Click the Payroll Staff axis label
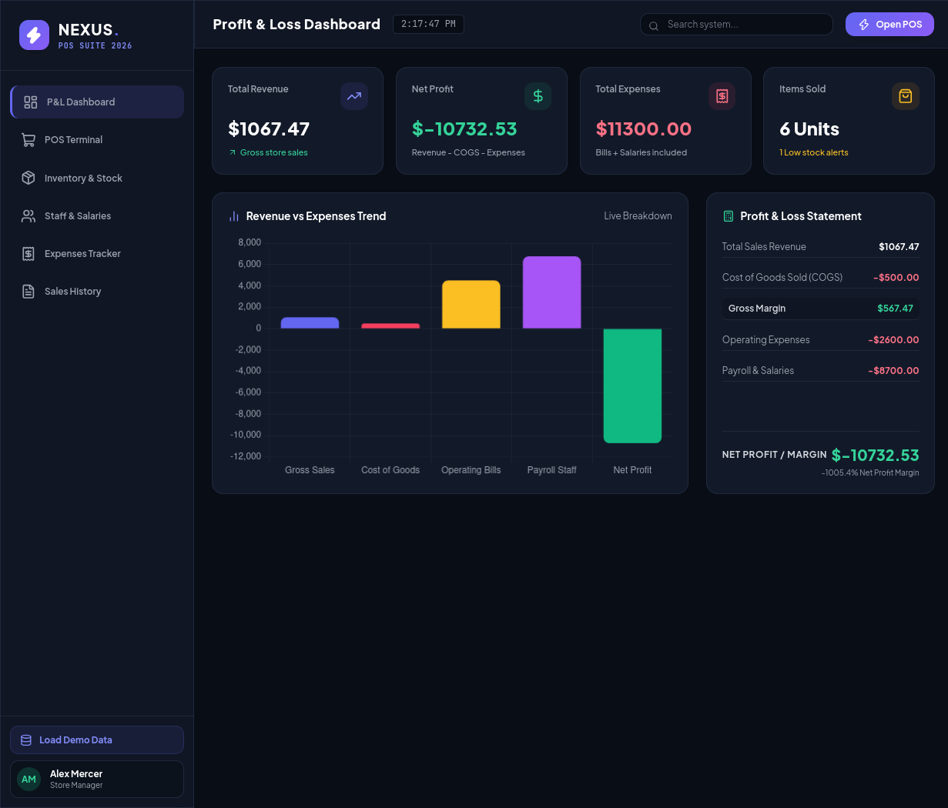Image resolution: width=948 pixels, height=808 pixels. coord(551,470)
